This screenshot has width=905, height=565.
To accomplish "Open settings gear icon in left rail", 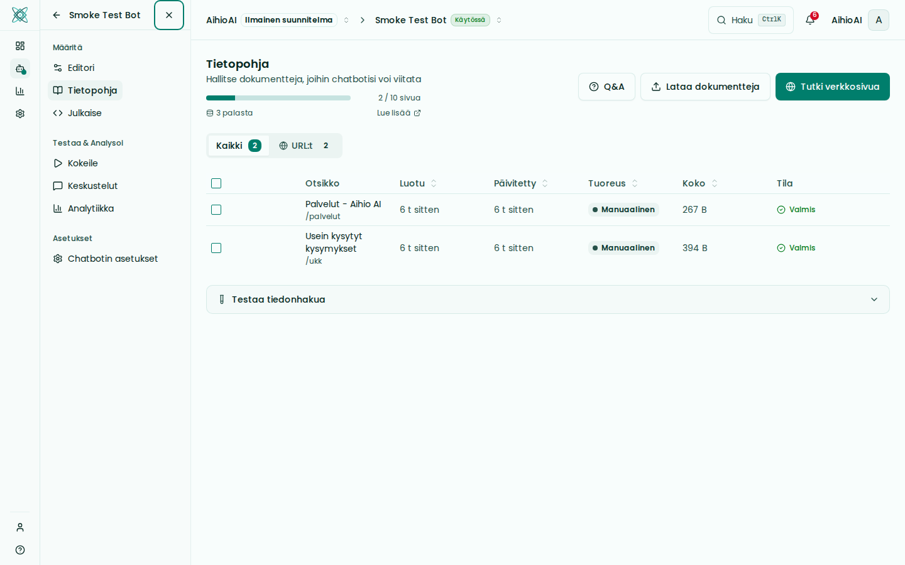I will coord(20,114).
